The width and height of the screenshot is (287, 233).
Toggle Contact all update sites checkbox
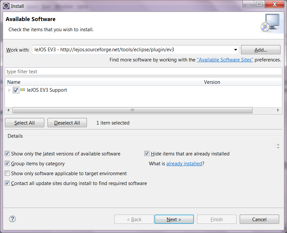[7, 183]
